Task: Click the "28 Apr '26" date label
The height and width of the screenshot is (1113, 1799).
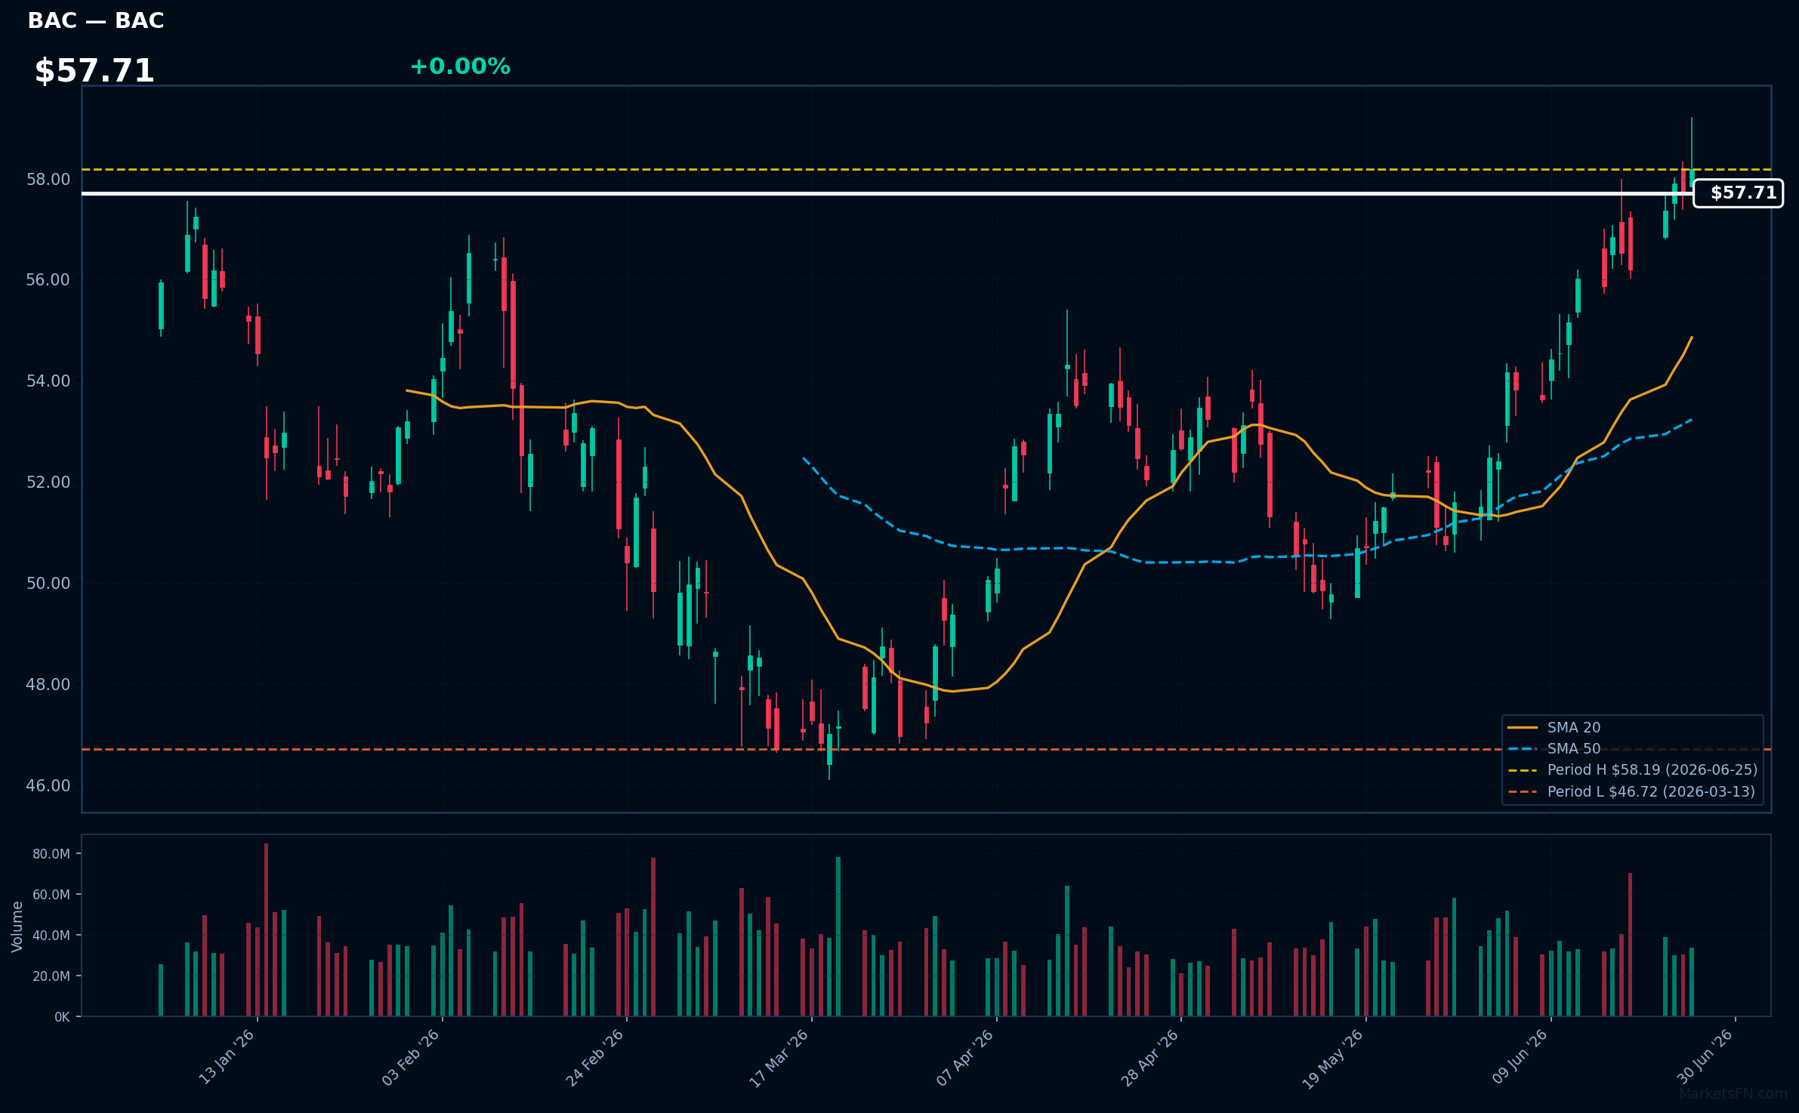Action: [1149, 1057]
